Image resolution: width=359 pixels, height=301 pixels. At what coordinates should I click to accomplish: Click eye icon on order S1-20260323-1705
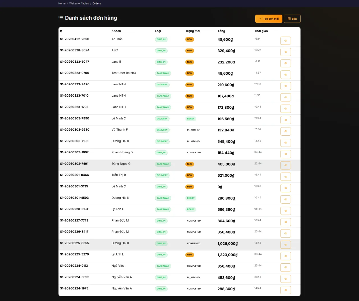tap(286, 109)
